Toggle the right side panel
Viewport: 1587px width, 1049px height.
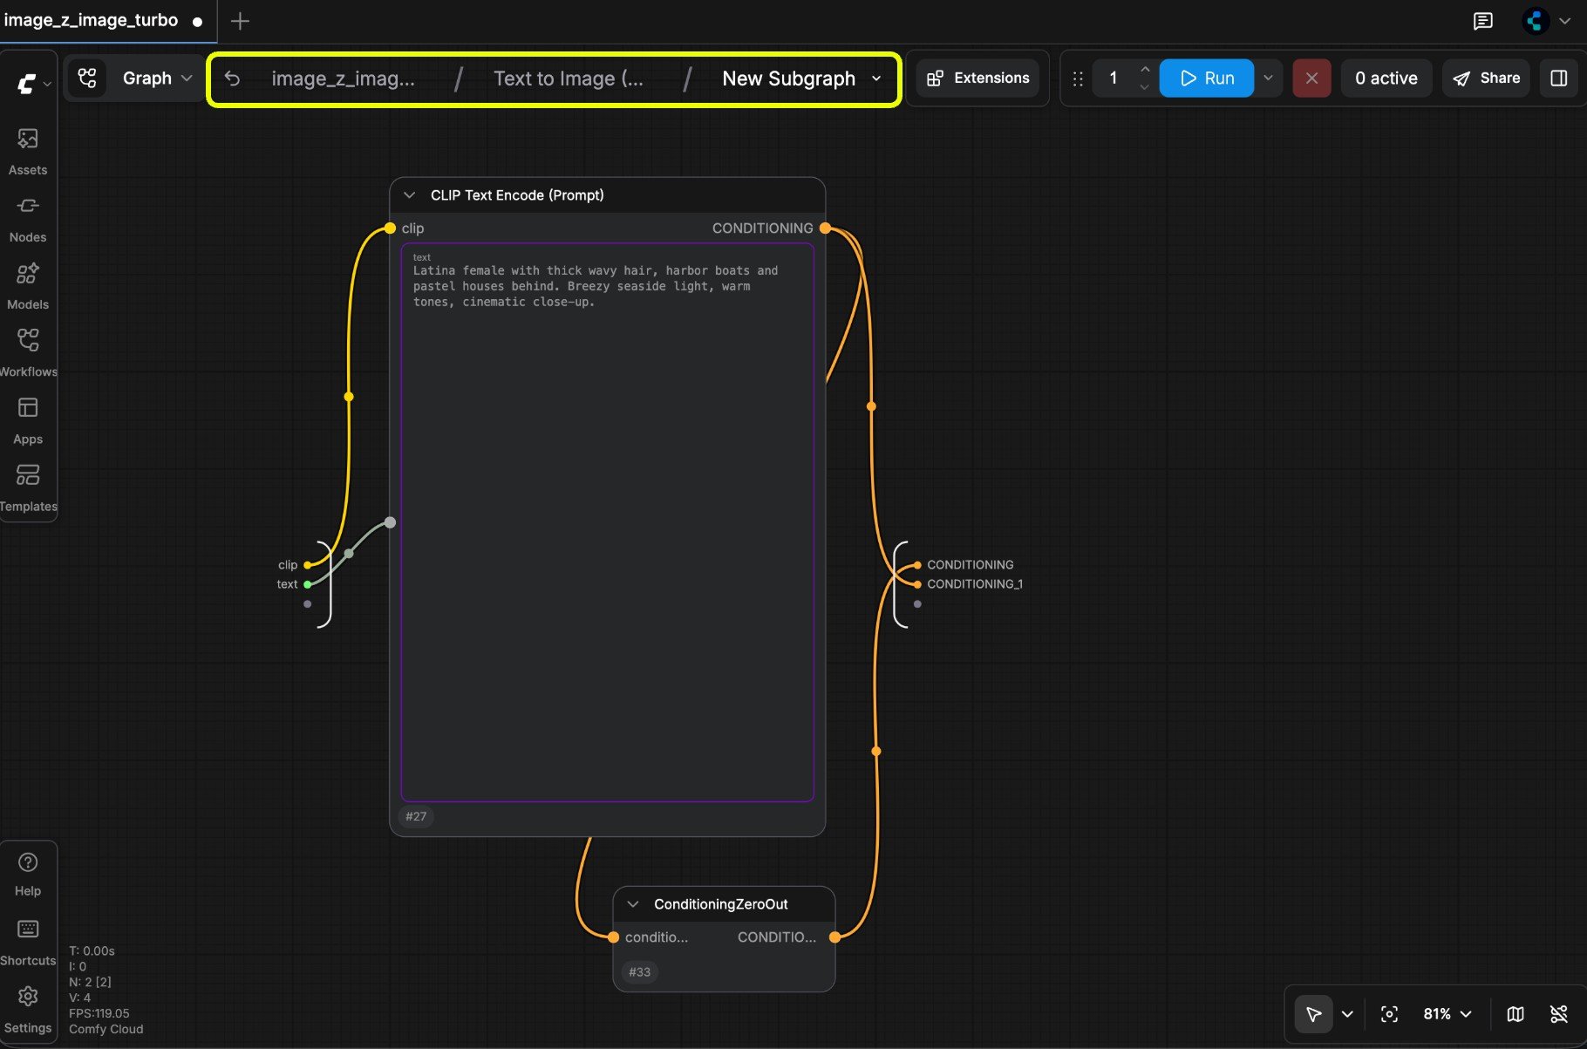pyautogui.click(x=1559, y=78)
